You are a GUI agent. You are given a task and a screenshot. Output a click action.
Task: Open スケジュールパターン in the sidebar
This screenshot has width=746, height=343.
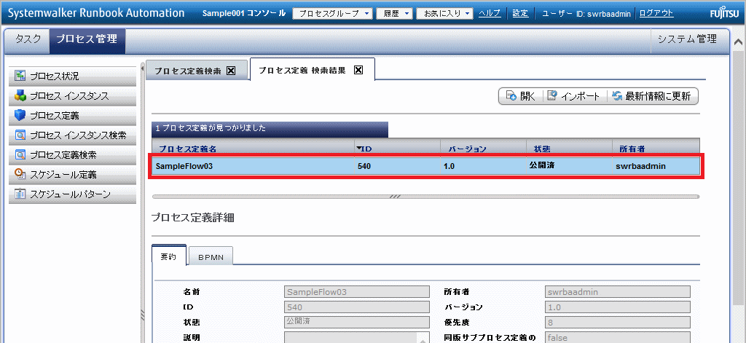pyautogui.click(x=72, y=194)
